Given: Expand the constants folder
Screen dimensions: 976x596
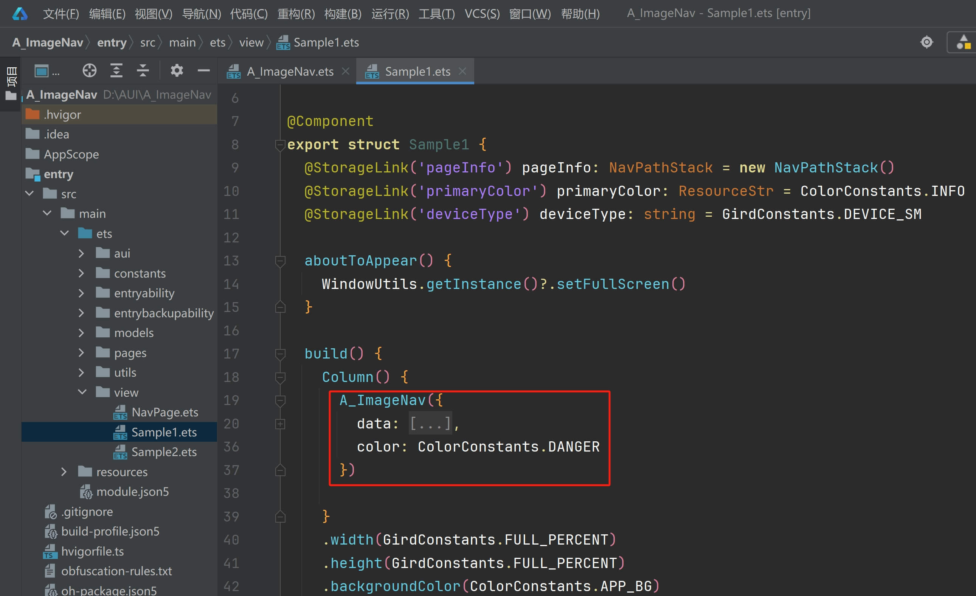Looking at the screenshot, I should [81, 273].
